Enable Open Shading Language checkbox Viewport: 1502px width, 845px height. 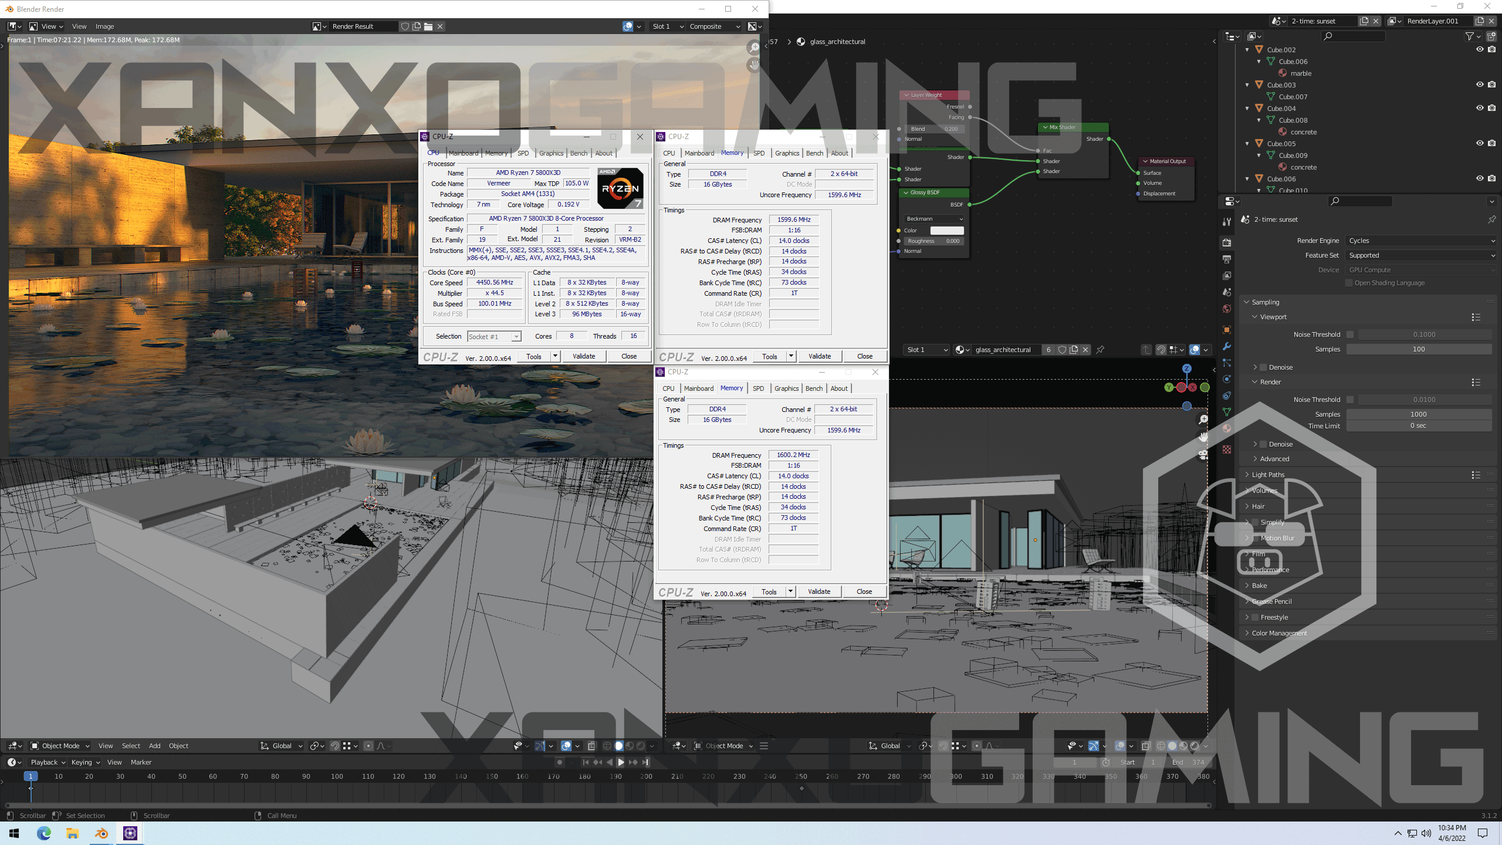[1349, 283]
